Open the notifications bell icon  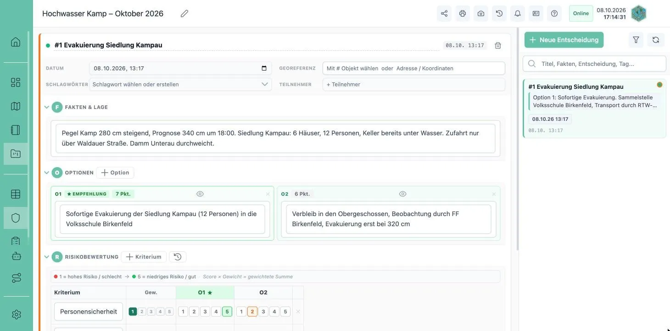518,14
